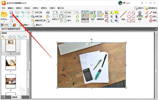Expand the Edit content (编辑内容) dropdown arrow
The image size is (158, 100).
pos(85,21)
